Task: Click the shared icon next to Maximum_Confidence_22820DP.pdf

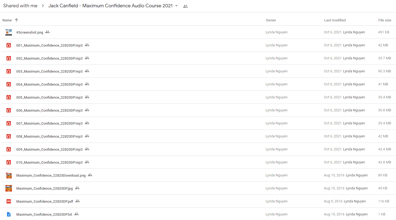Action: click(78, 201)
